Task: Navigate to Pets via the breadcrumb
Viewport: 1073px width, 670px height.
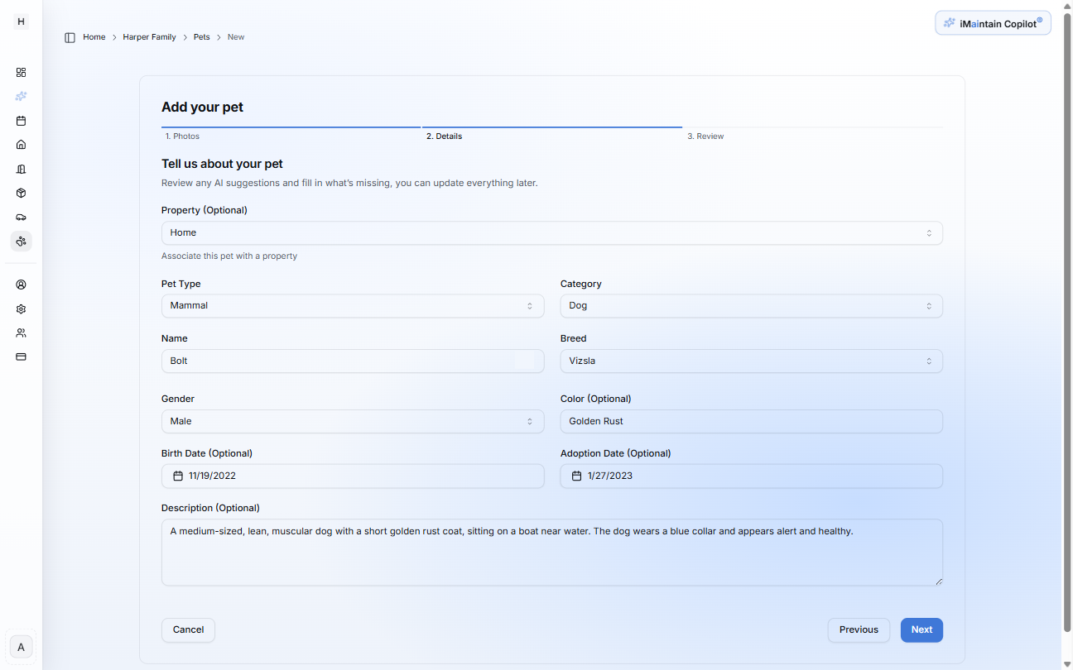Action: [x=201, y=36]
